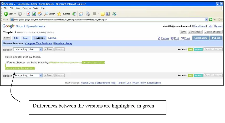Click the Email envelope icon
The width and height of the screenshot is (225, 123).
click(x=182, y=38)
